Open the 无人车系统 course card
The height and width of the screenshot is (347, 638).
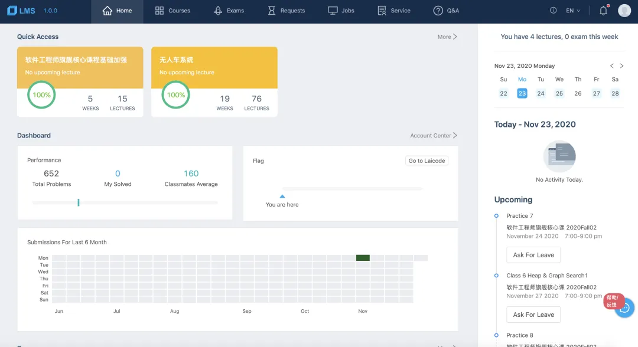214,81
